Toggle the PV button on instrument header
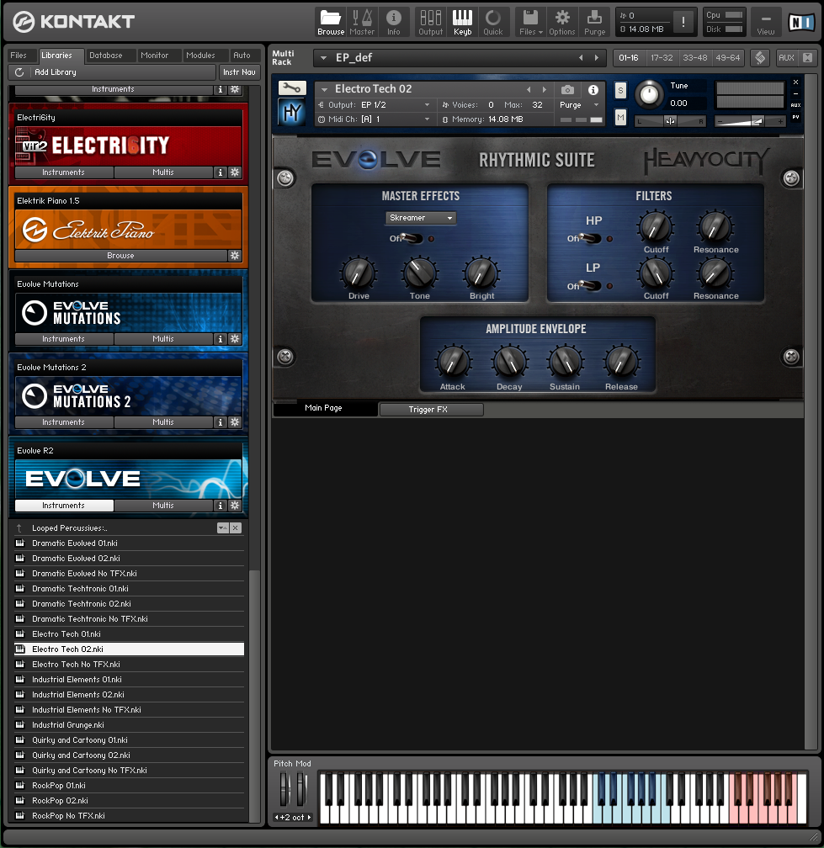The height and width of the screenshot is (848, 824). click(796, 117)
